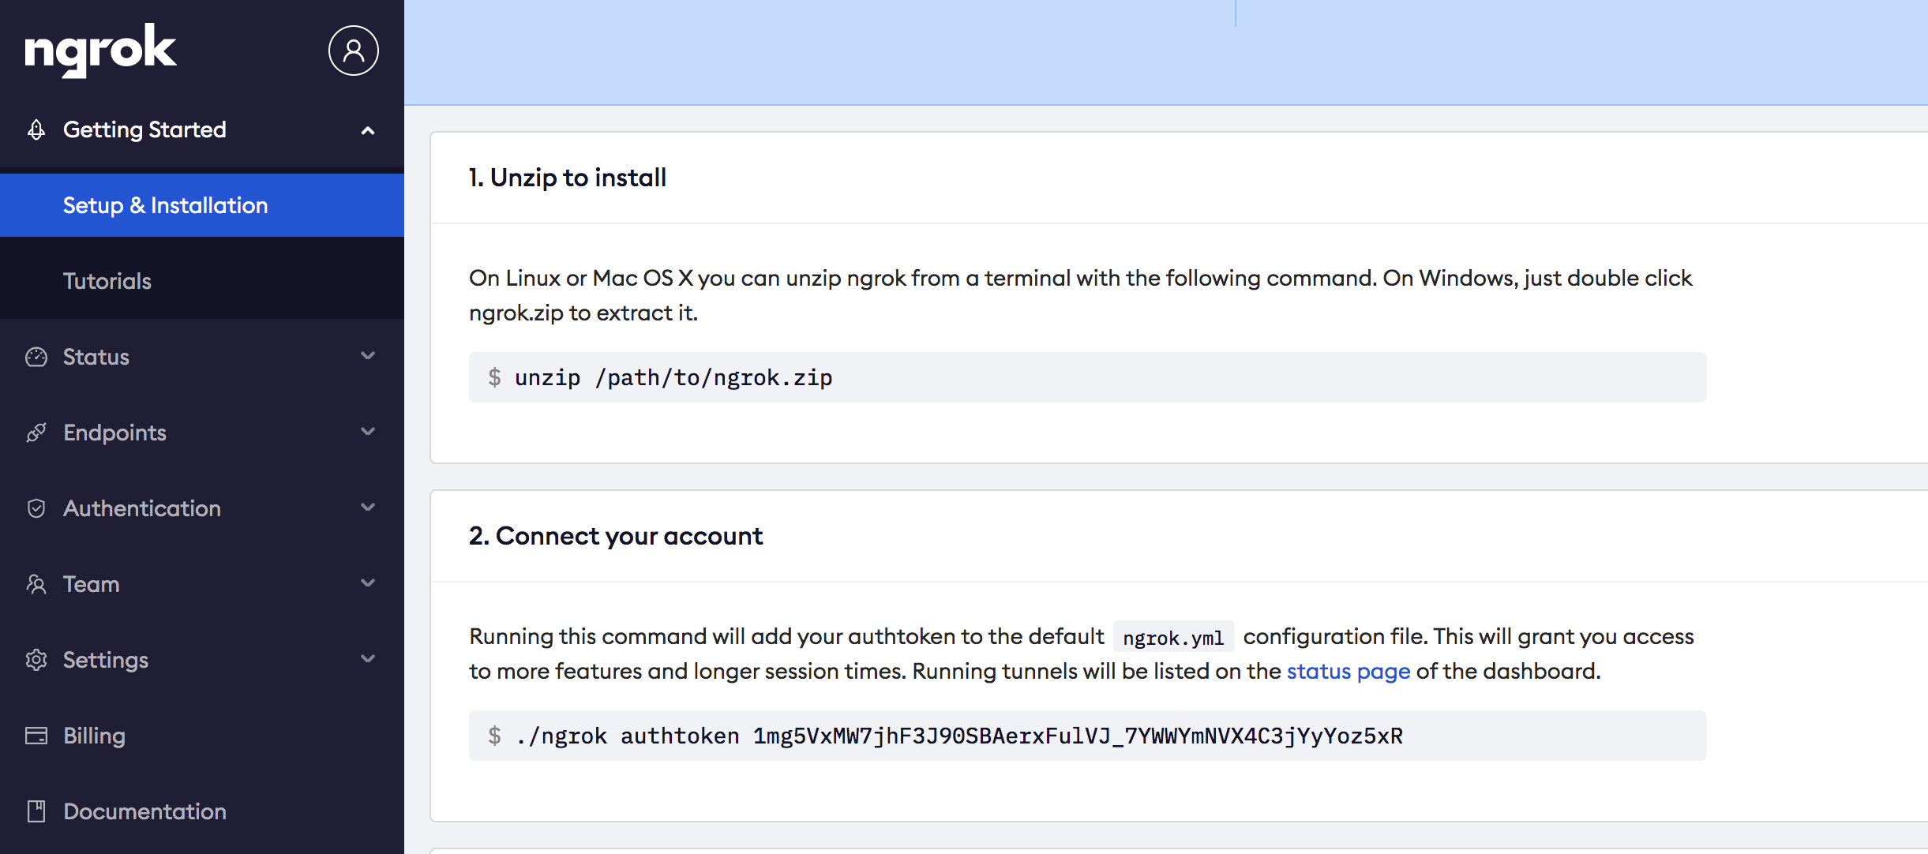Expand the Settings menu chevron
Viewport: 1928px width, 854px height.
click(368, 659)
